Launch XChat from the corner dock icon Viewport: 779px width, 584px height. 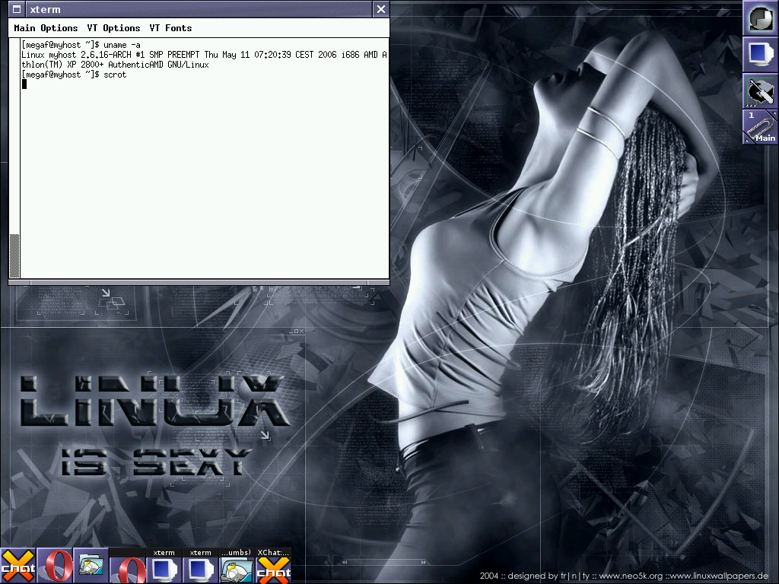point(18,566)
